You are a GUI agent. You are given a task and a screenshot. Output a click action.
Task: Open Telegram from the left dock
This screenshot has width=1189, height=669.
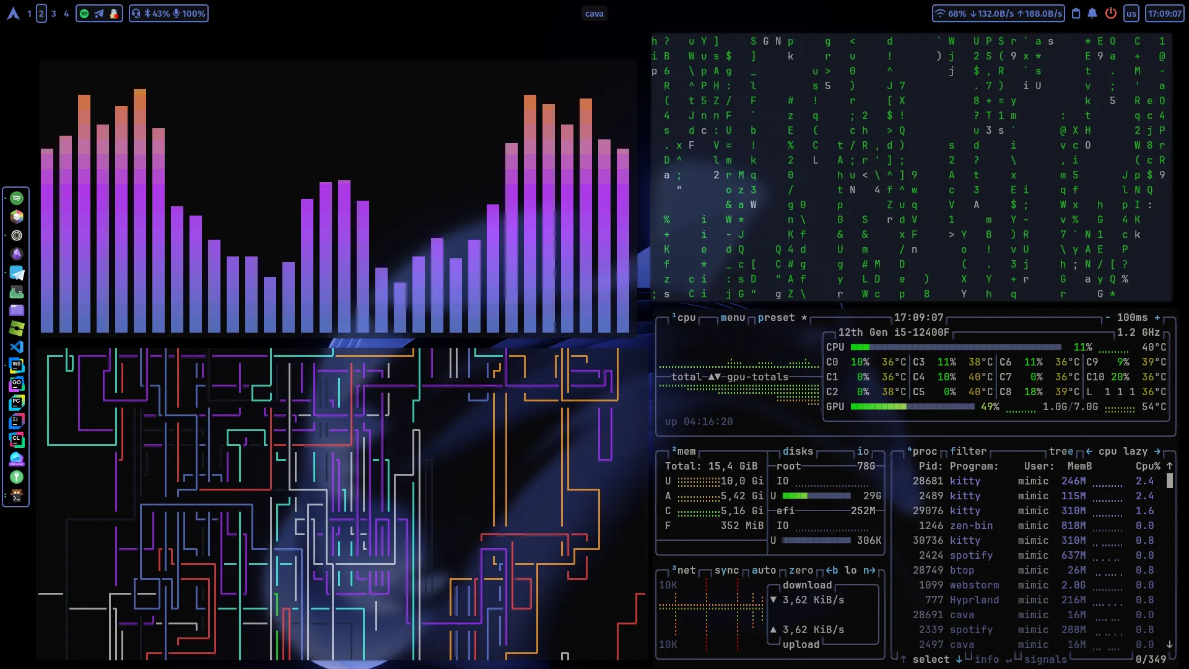(x=17, y=273)
